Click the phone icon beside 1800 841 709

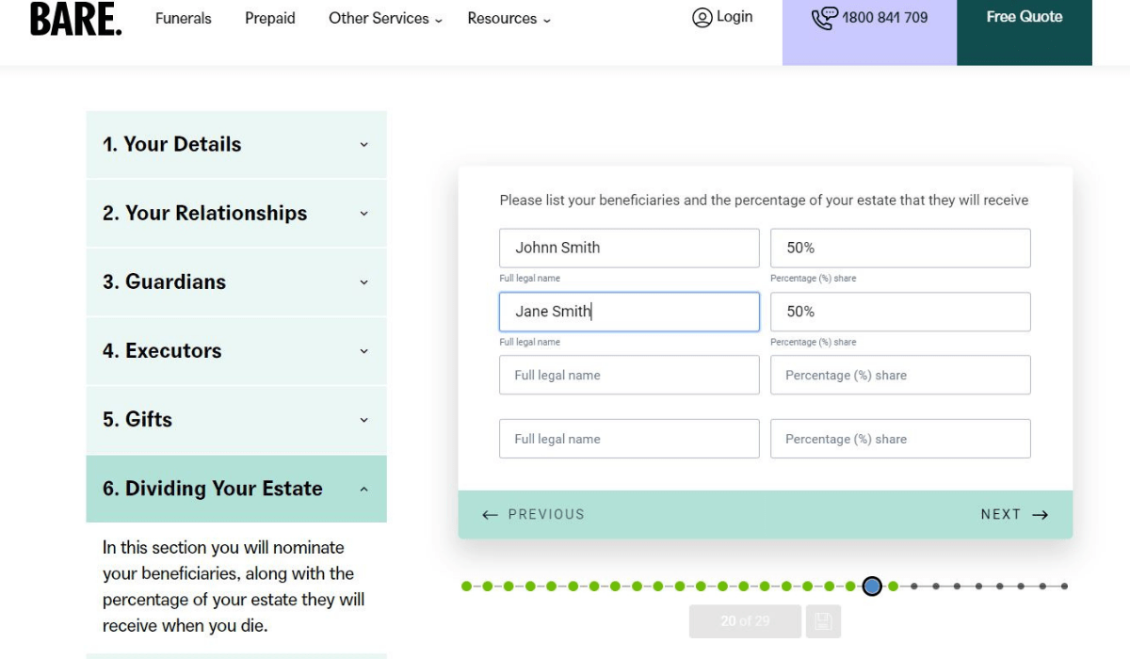click(x=825, y=16)
